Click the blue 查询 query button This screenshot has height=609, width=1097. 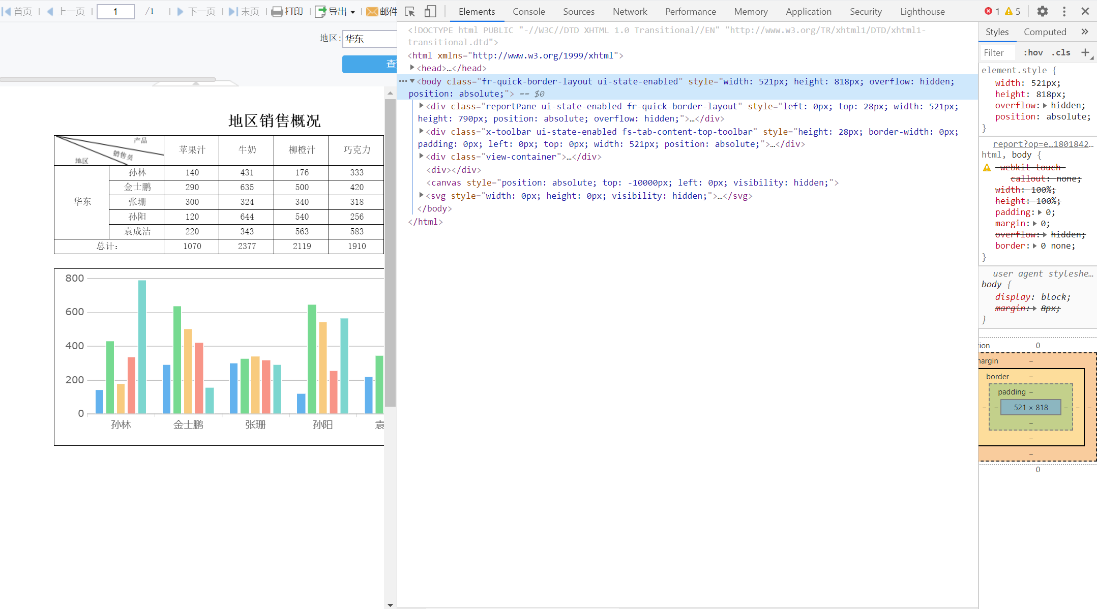pos(370,64)
